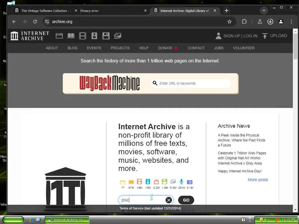299x224 pixels.
Task: Click the Wayback Machine logo
Action: tap(110, 83)
